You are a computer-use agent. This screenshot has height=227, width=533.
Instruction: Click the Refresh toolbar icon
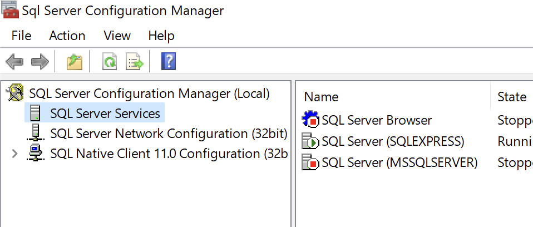pos(110,62)
